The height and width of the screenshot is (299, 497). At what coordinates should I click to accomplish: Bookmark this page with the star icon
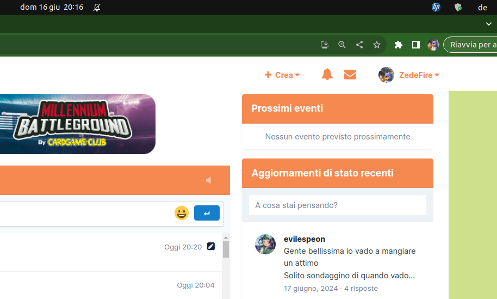tap(376, 45)
